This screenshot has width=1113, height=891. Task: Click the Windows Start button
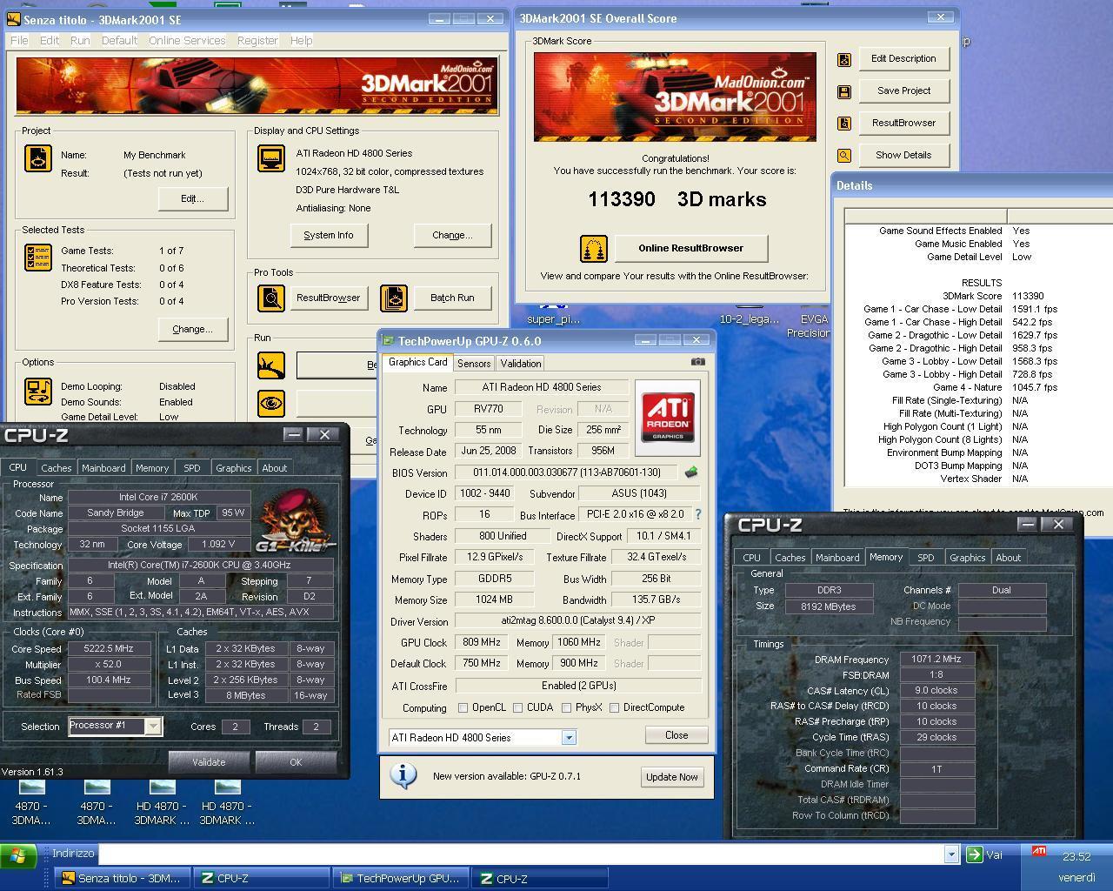[18, 854]
